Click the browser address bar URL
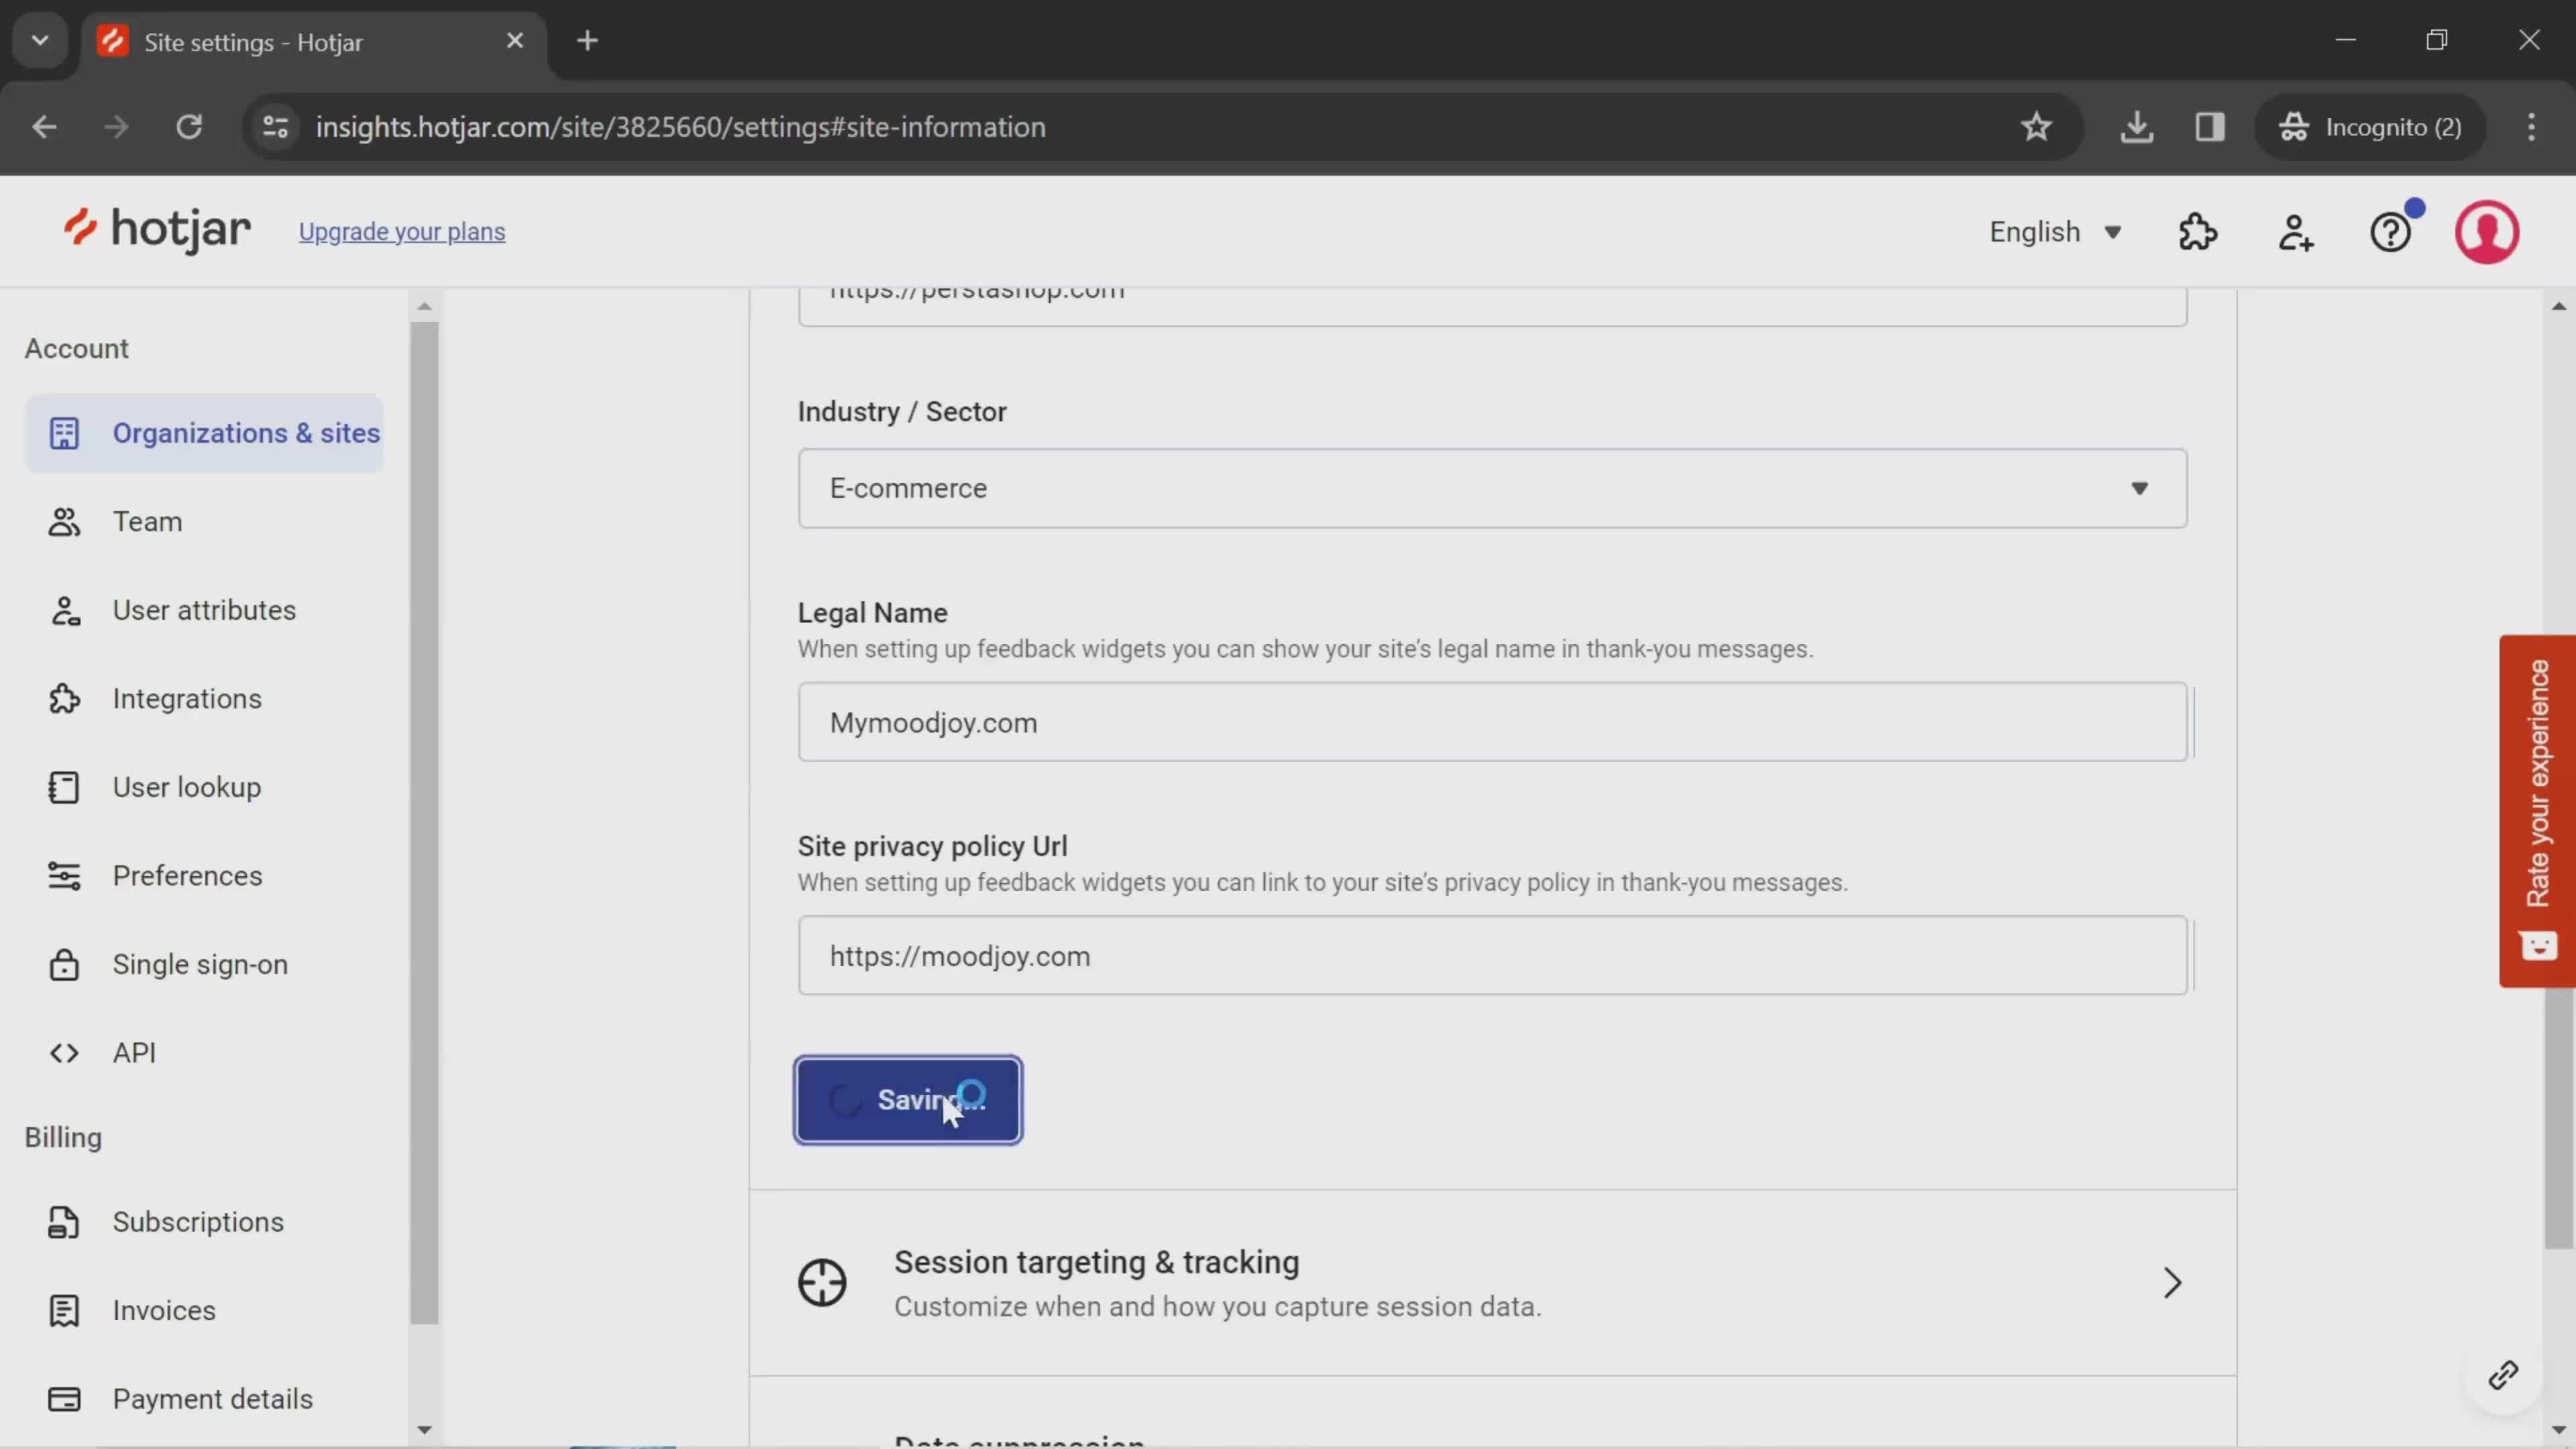Viewport: 2576px width, 1449px height. 681,127
